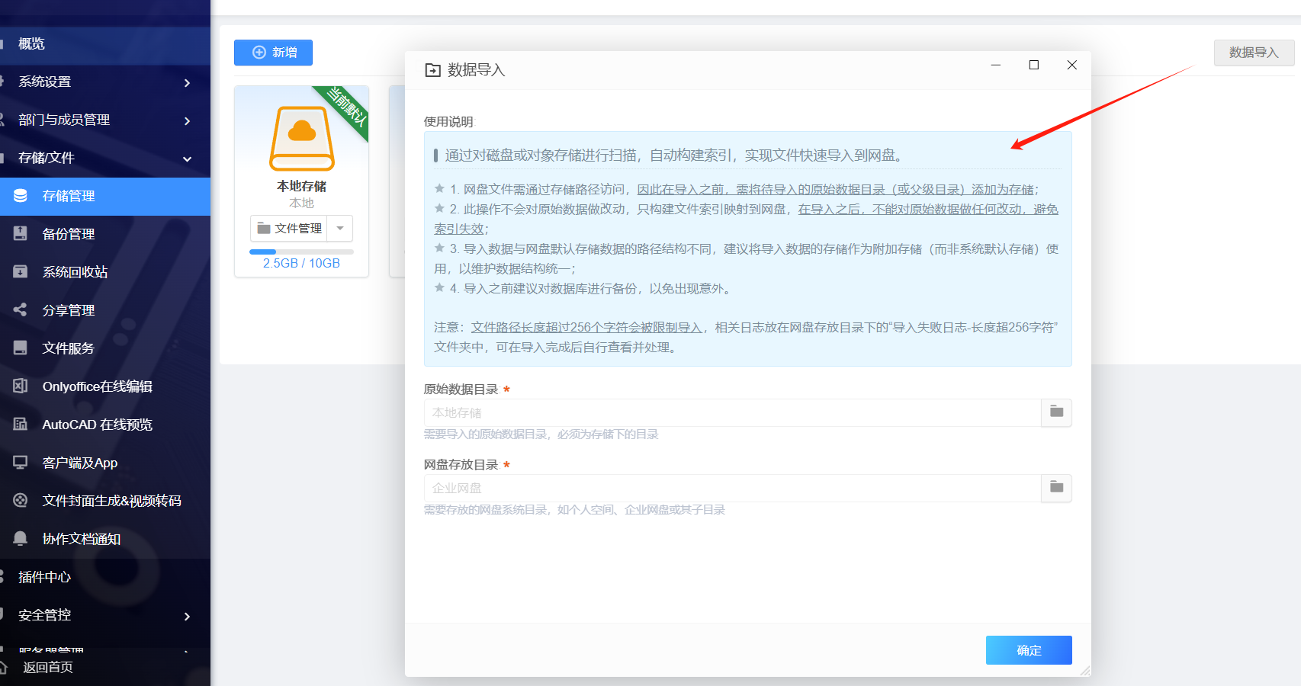1301x686 pixels.
Task: Confirm with the 确定 button
Action: click(1029, 650)
